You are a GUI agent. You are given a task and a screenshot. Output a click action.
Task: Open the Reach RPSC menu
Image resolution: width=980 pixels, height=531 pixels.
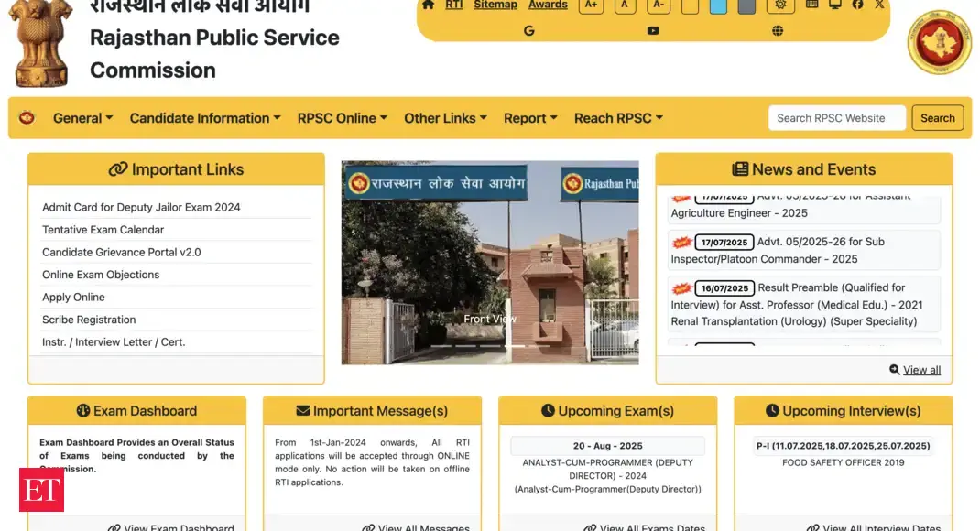pyautogui.click(x=618, y=118)
